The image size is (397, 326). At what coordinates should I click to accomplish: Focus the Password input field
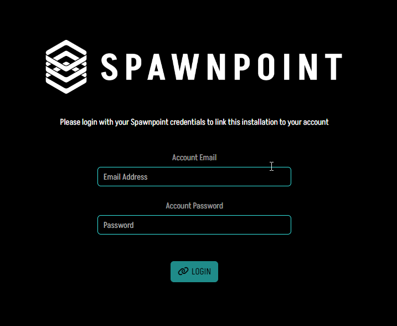click(194, 225)
